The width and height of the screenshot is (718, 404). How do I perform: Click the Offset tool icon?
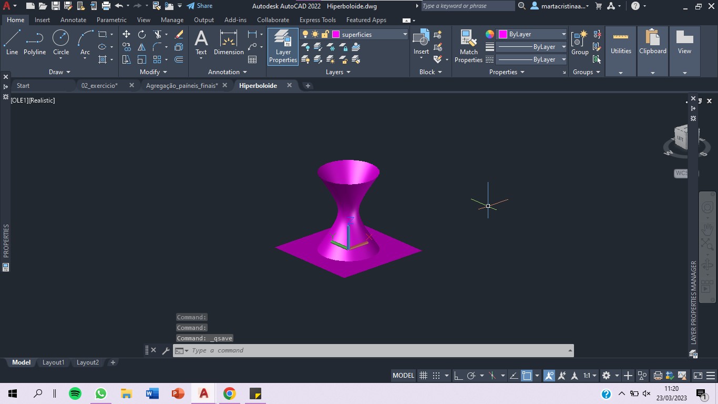pyautogui.click(x=179, y=59)
